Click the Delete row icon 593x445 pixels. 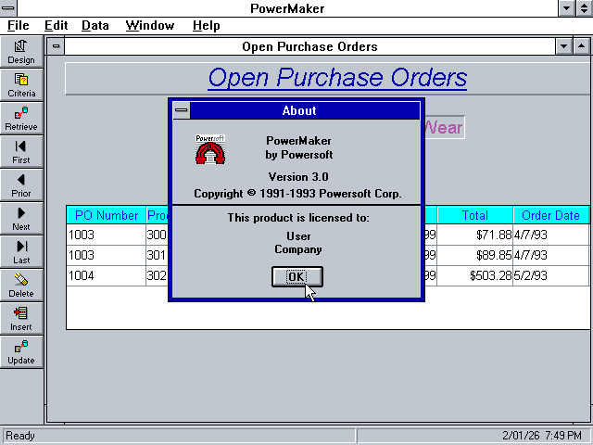[21, 285]
